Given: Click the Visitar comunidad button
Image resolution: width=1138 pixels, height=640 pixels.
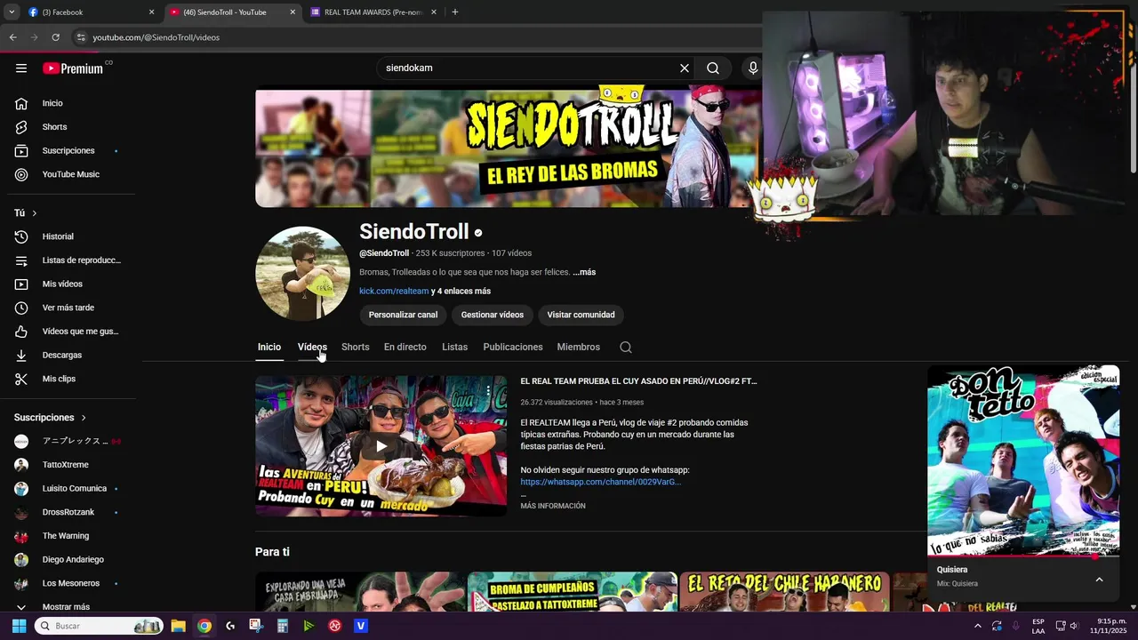Looking at the screenshot, I should click(x=581, y=315).
